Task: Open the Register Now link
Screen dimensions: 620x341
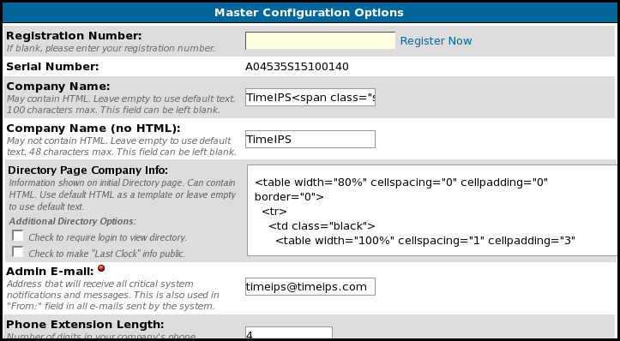Action: click(x=436, y=41)
